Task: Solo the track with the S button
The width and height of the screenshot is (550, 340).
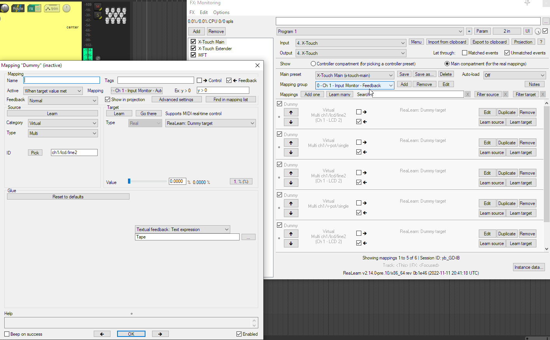Action: point(98,15)
